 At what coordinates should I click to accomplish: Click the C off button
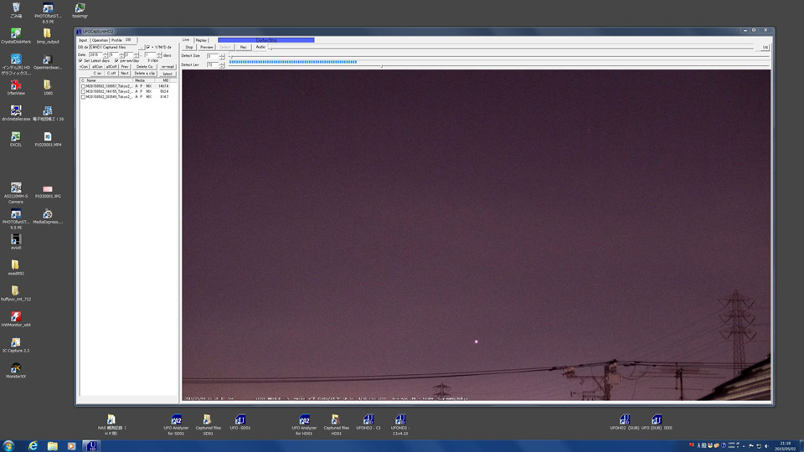tap(111, 74)
